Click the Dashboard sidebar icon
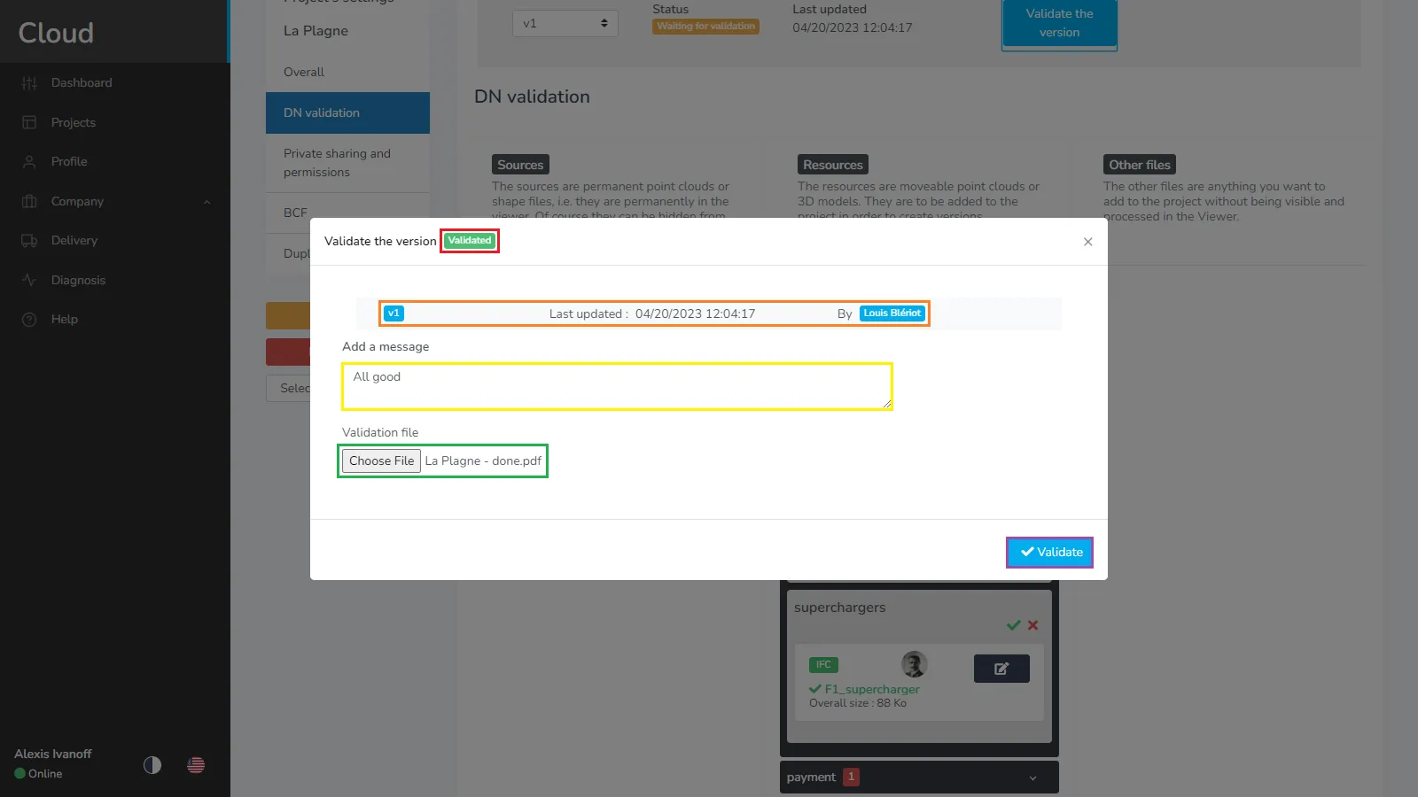 (29, 83)
